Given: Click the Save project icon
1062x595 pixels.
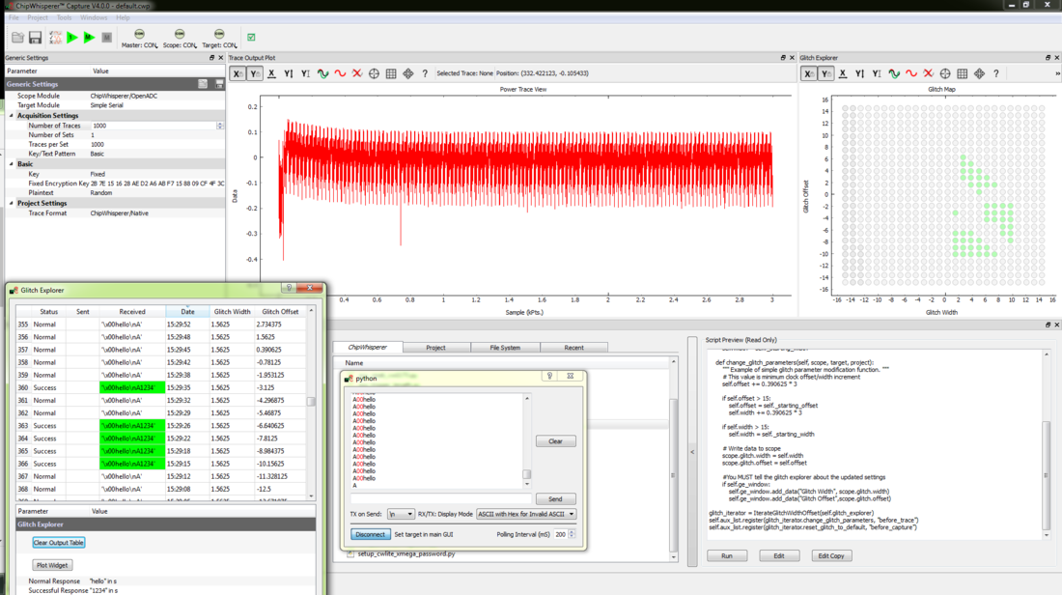Looking at the screenshot, I should tap(35, 38).
